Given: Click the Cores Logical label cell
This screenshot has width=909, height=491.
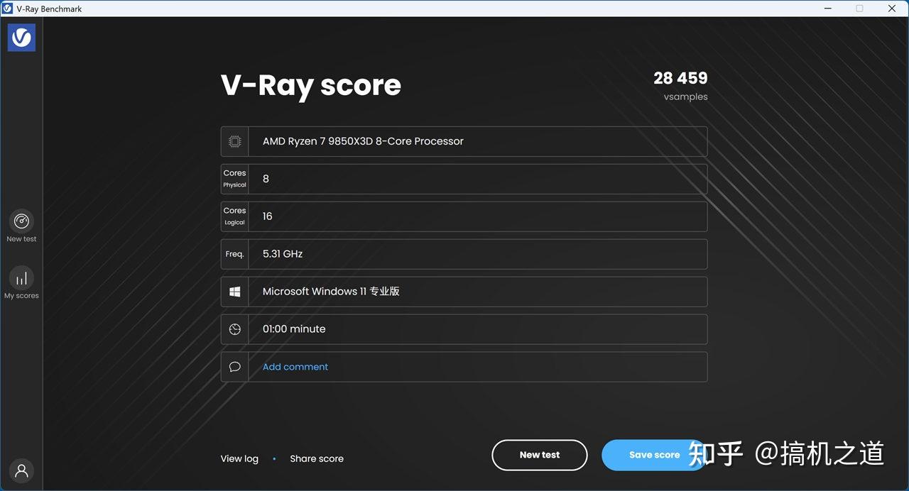Looking at the screenshot, I should click(x=234, y=216).
